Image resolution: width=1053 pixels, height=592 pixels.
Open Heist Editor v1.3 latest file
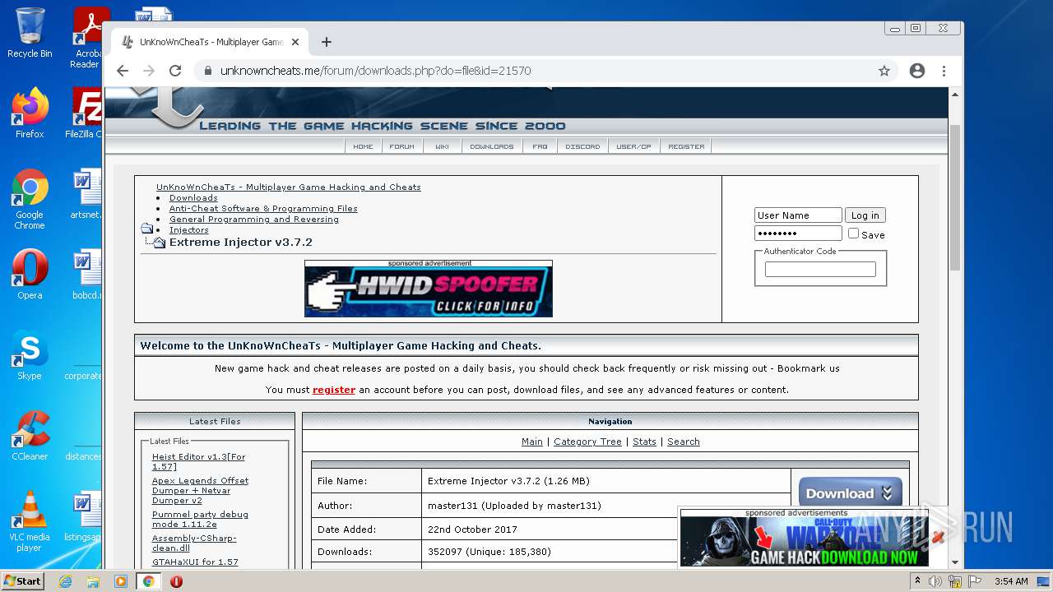(x=198, y=461)
